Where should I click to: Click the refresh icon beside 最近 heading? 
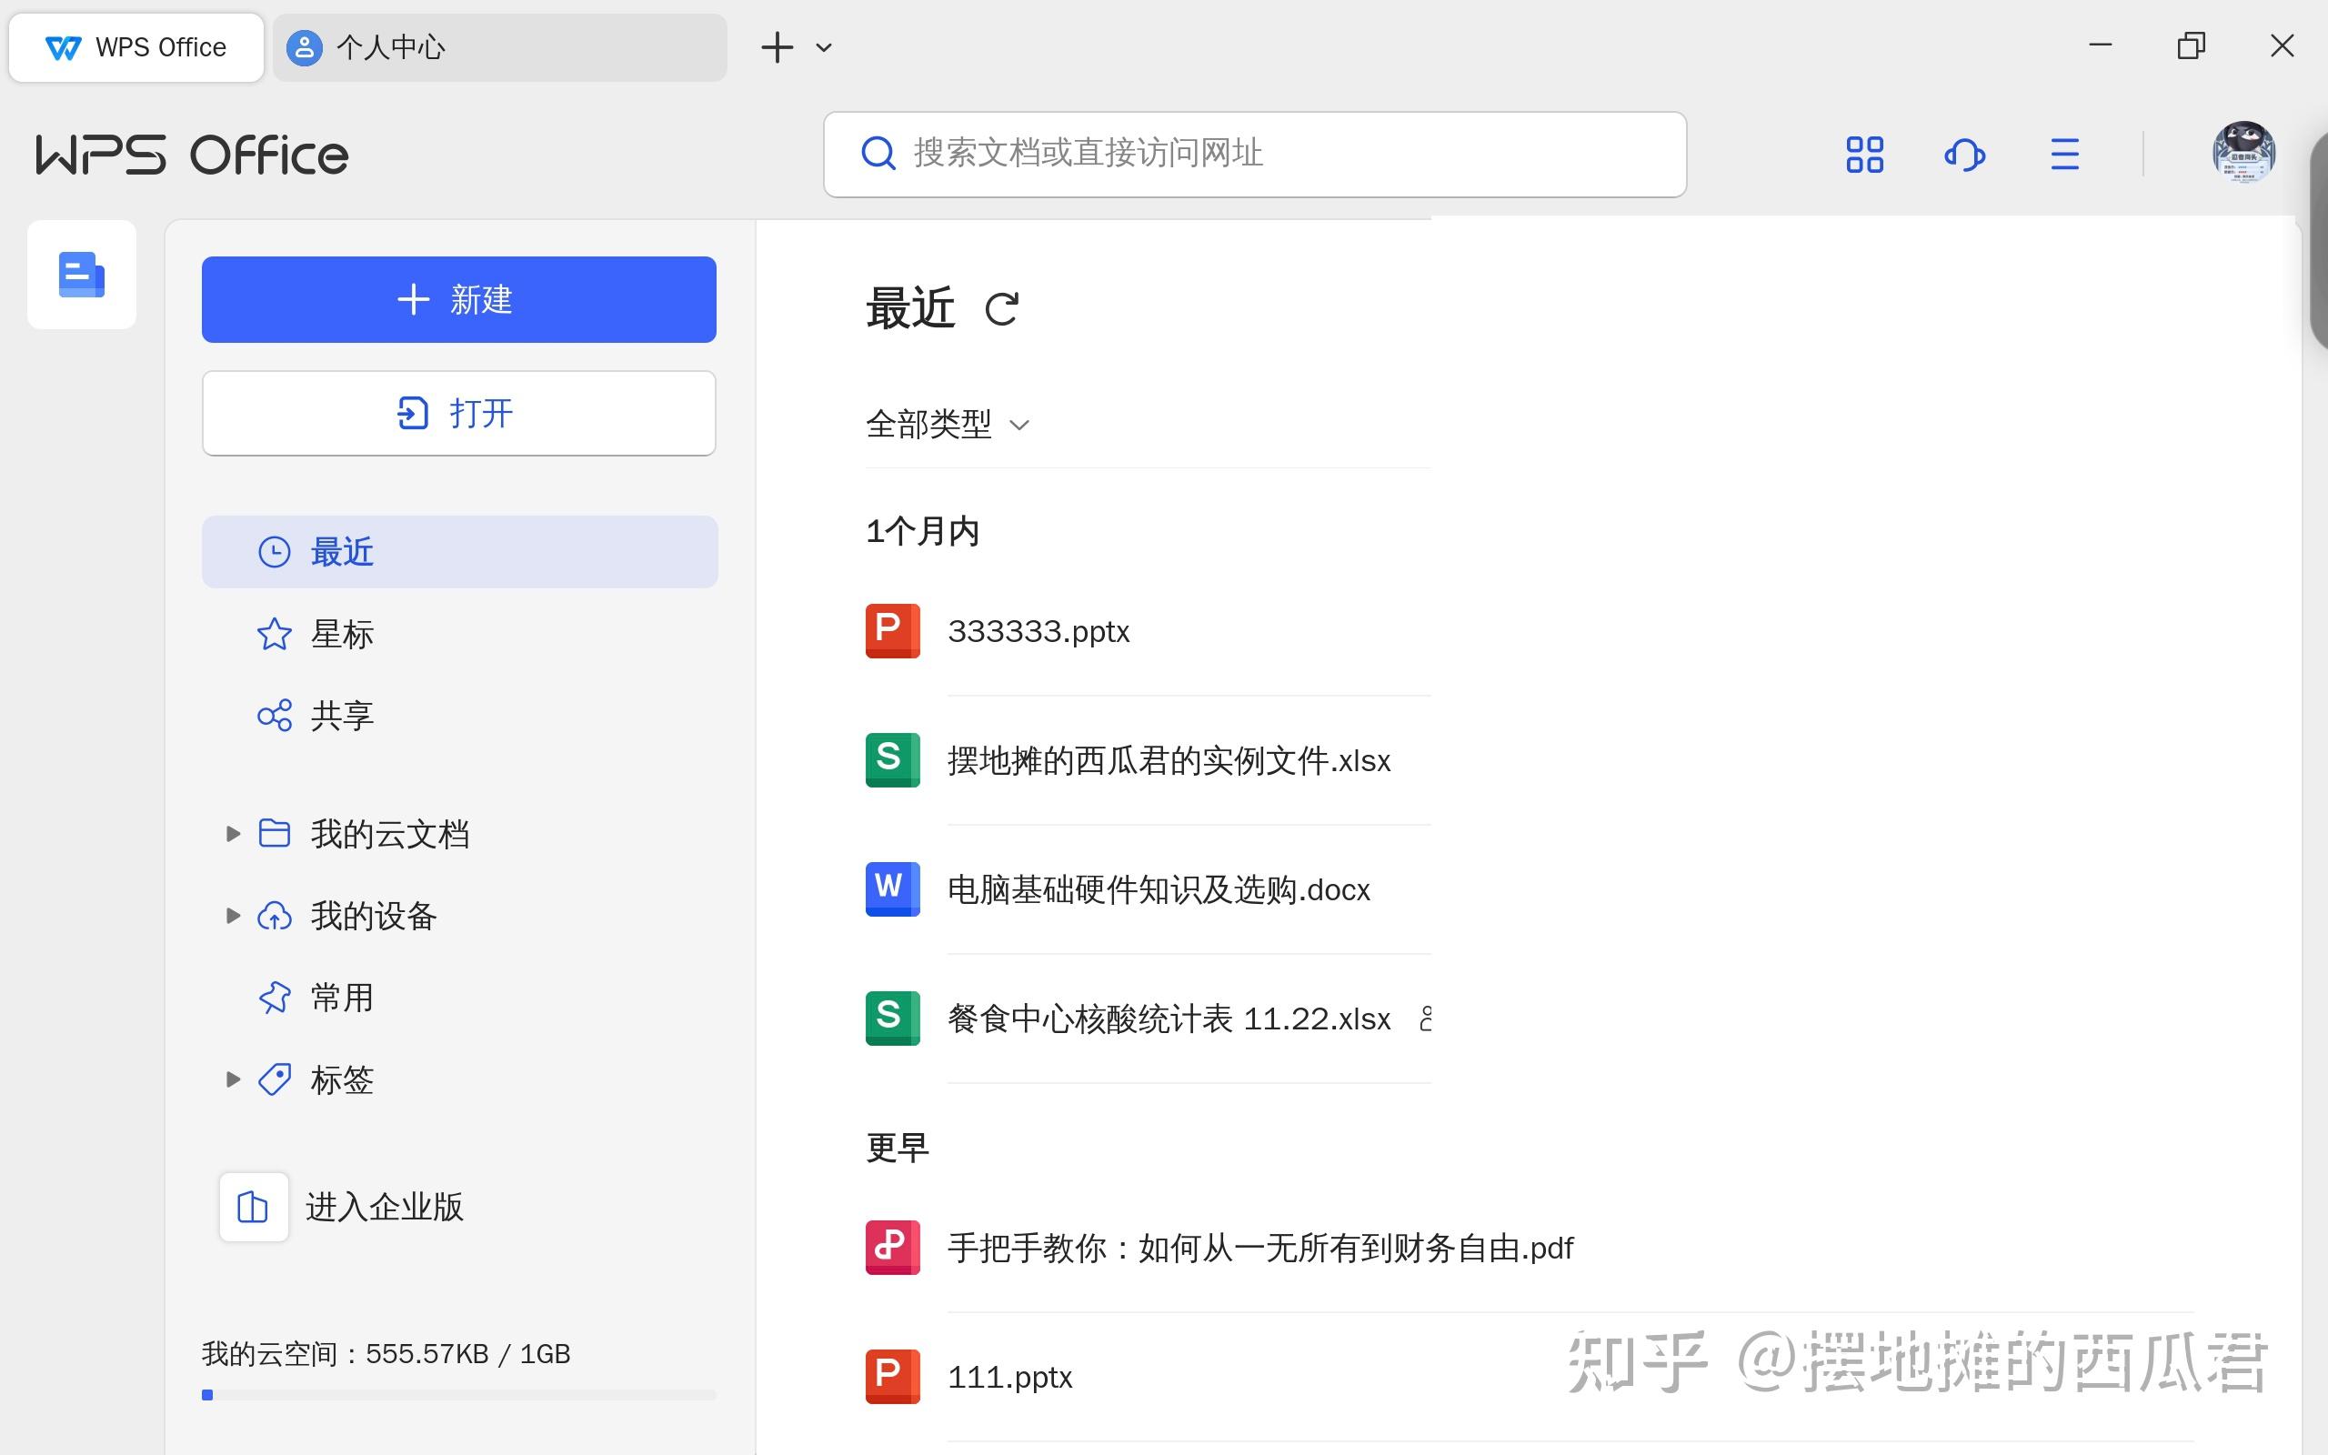point(1001,309)
